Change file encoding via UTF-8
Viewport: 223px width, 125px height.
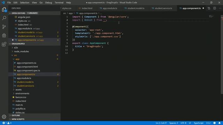click(x=184, y=123)
